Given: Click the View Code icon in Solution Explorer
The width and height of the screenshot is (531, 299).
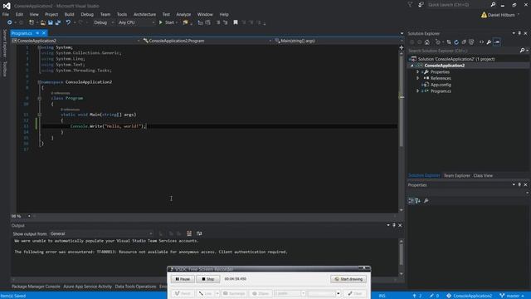Looking at the screenshot, I should 481,42.
